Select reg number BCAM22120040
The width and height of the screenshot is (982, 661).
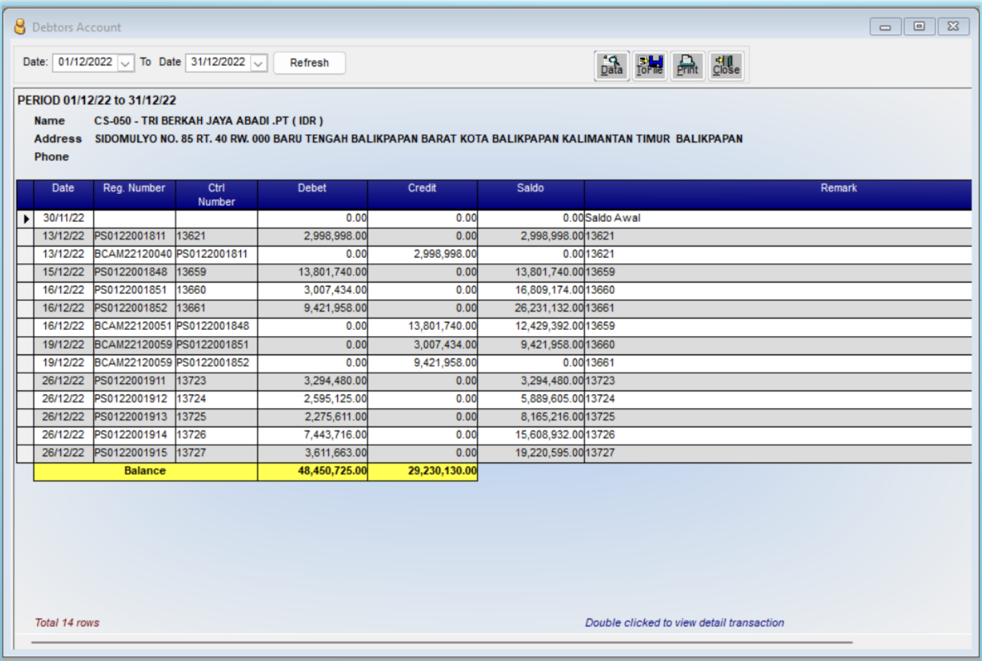[134, 254]
